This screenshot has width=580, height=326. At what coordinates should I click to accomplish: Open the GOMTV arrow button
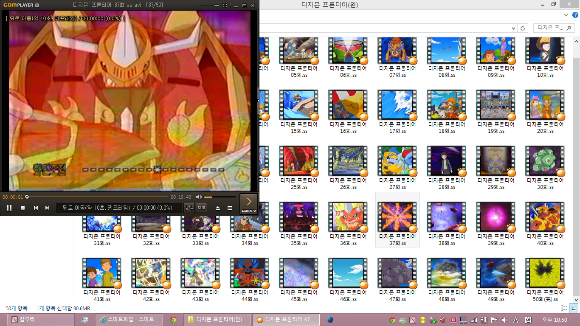pyautogui.click(x=249, y=204)
